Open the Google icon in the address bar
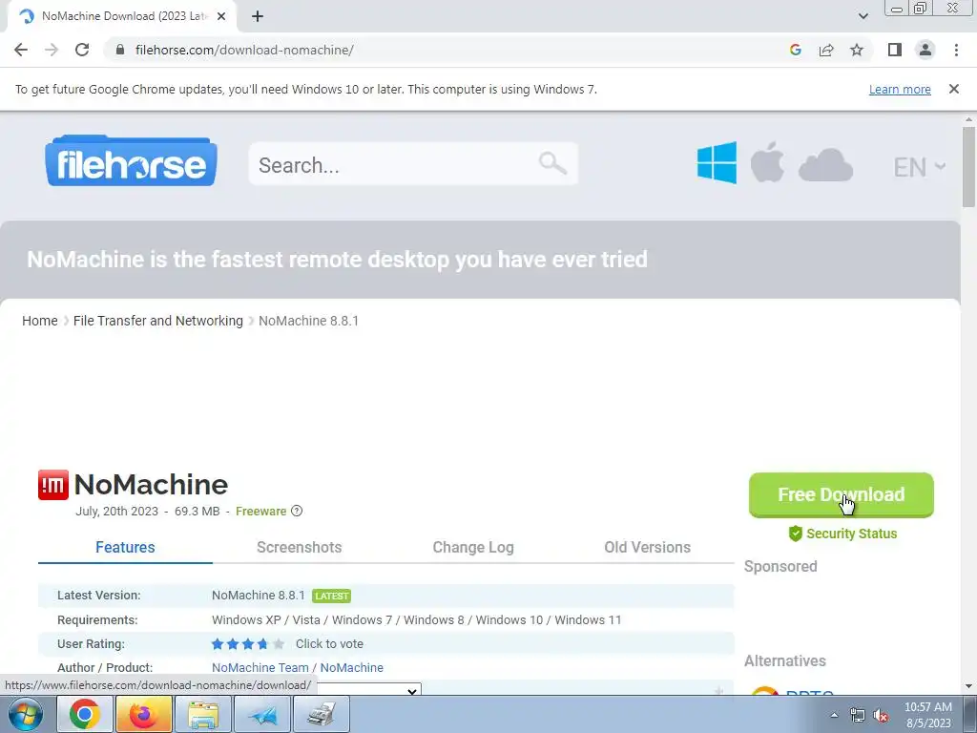977x733 pixels. pos(795,50)
